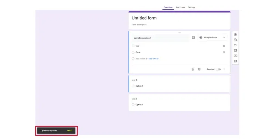Edit the Untitled form title
This screenshot has width=278, height=139.
(x=144, y=18)
